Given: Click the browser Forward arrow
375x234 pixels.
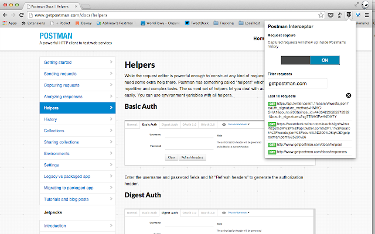Looking at the screenshot, I should [13, 15].
